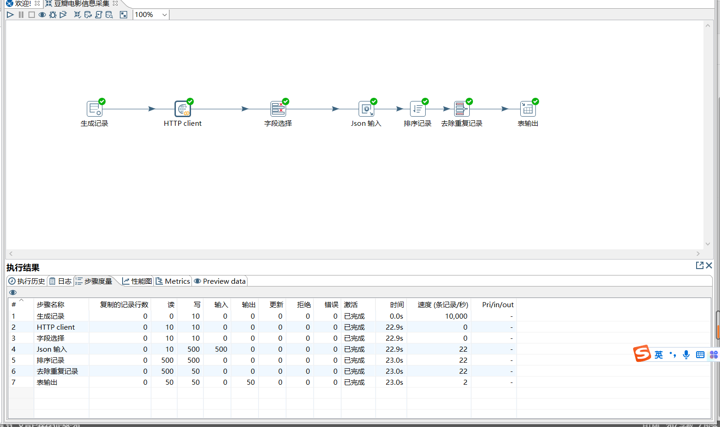
Task: Select the HTTP client row in metrics table
Action: [x=262, y=327]
